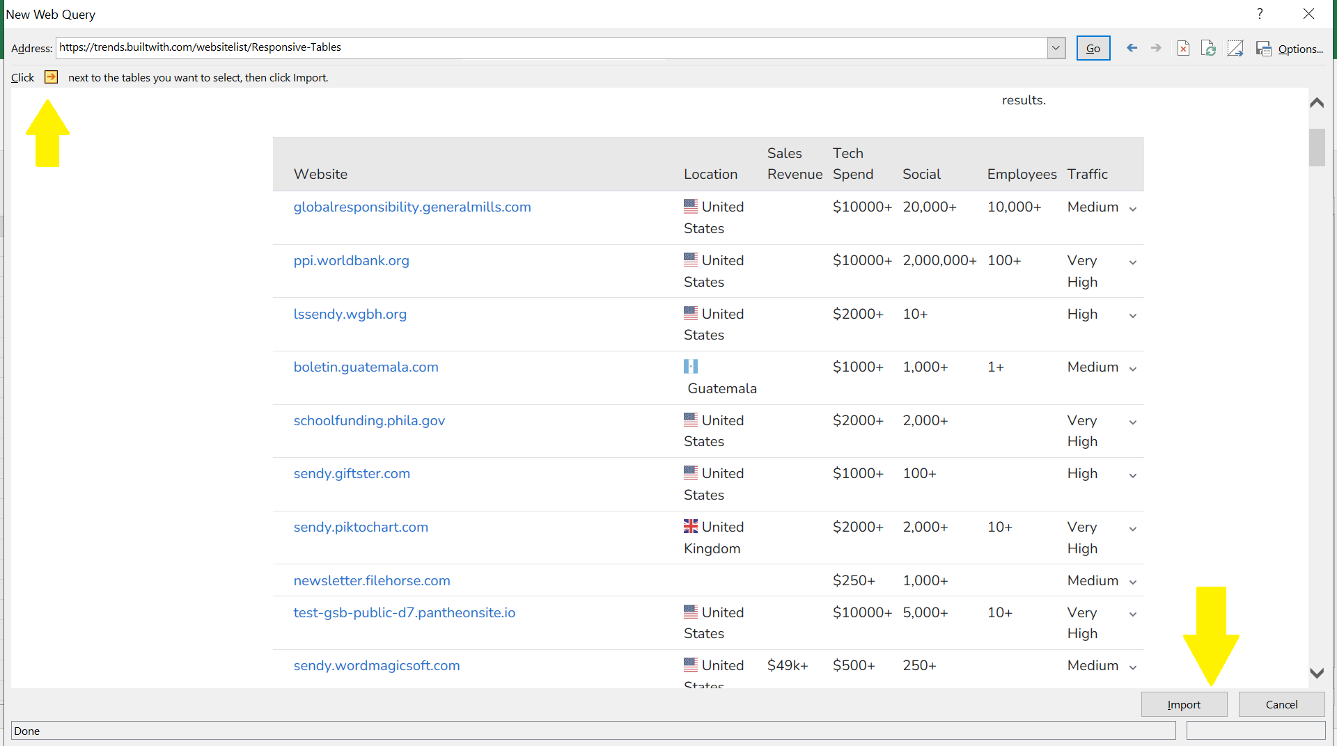Click the Social column header

coord(921,174)
